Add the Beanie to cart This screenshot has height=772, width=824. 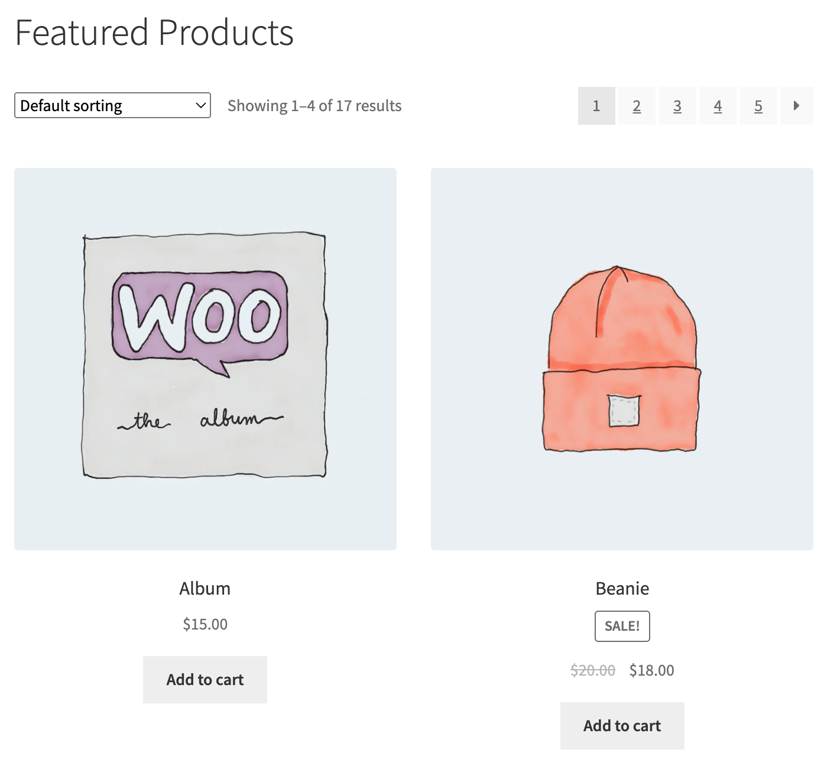(x=622, y=726)
